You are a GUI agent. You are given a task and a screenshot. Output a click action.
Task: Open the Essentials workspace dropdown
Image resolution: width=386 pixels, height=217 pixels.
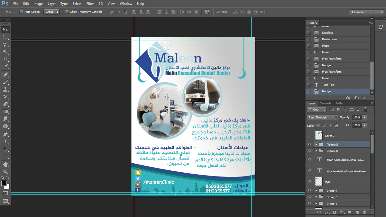367,12
